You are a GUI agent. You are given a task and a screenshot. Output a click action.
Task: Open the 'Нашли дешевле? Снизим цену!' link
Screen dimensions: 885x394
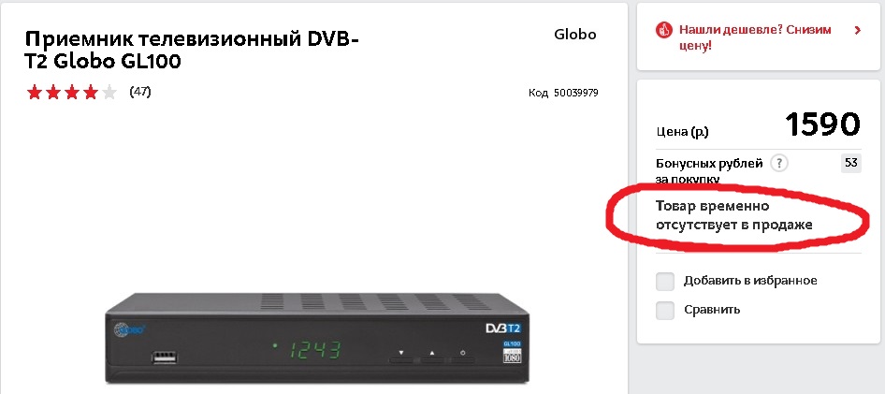(755, 37)
